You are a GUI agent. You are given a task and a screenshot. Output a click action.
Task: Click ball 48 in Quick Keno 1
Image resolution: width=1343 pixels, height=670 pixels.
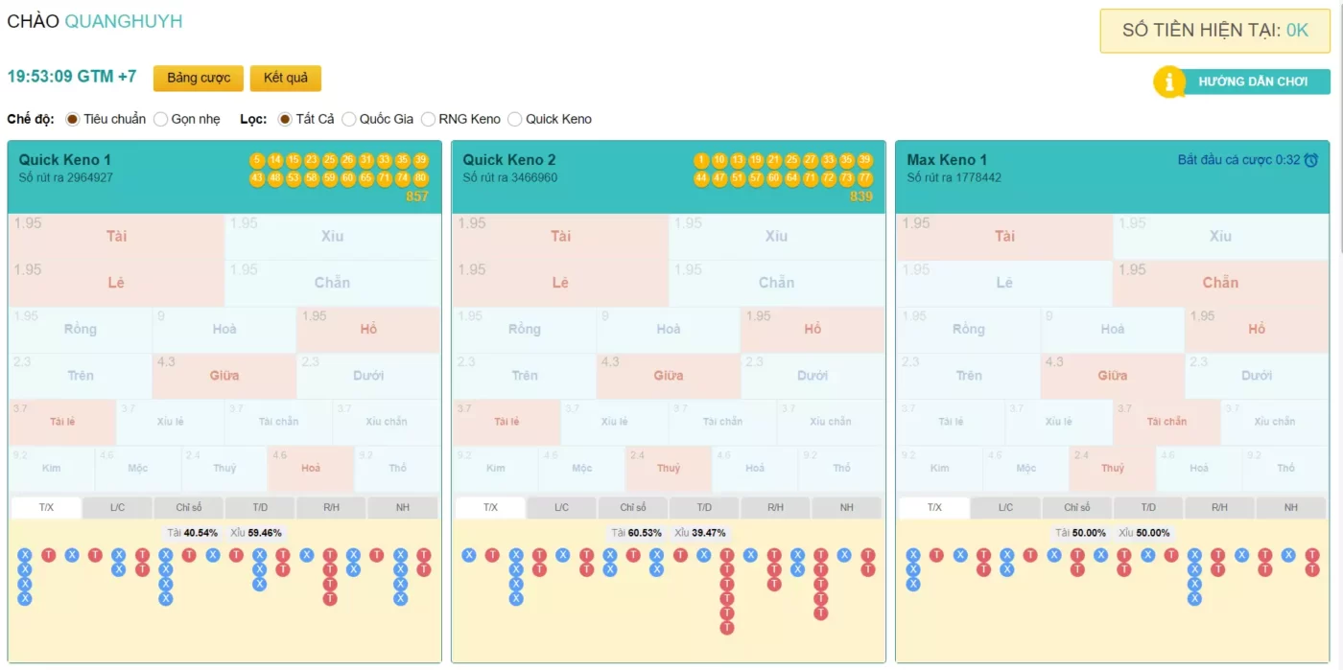tap(275, 178)
